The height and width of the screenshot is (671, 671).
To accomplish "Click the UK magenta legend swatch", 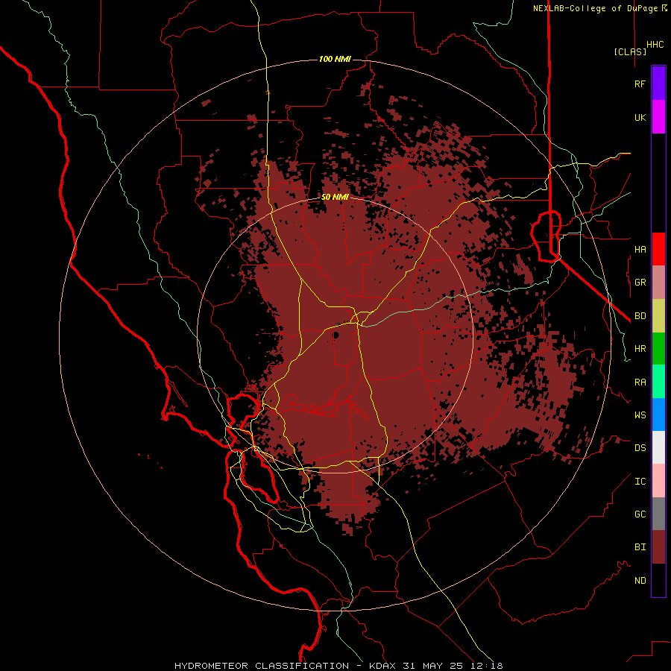I will 658,117.
